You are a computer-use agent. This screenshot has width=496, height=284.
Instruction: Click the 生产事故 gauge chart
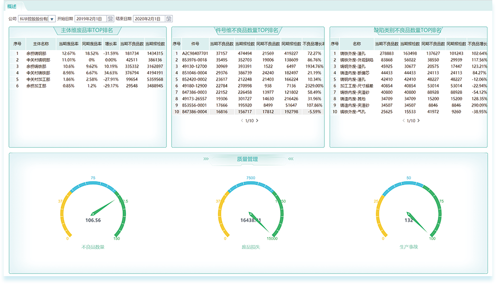pos(409,211)
